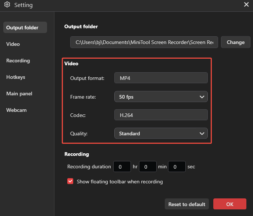The width and height of the screenshot is (253, 216).
Task: Click the 'Show floating toolbar when recording' text
Action: click(120, 182)
